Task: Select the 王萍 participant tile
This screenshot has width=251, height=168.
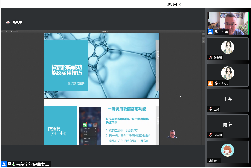Action: (x=228, y=101)
